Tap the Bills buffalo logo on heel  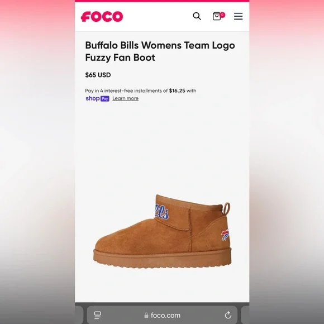[225, 235]
